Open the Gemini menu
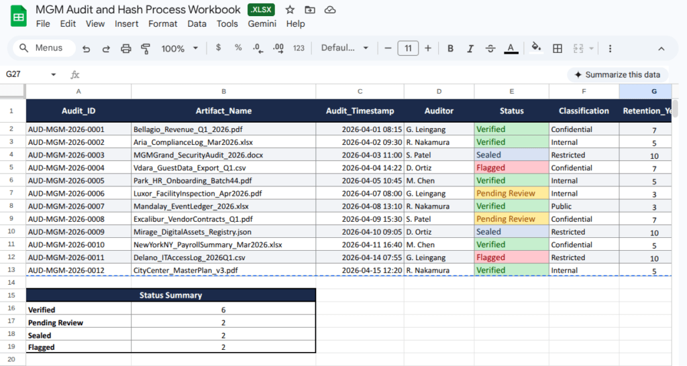The width and height of the screenshot is (687, 366). click(x=262, y=23)
